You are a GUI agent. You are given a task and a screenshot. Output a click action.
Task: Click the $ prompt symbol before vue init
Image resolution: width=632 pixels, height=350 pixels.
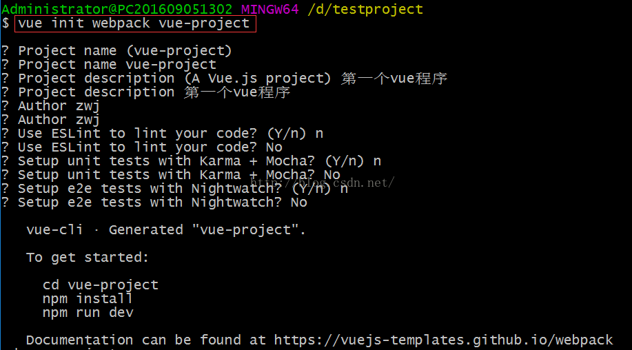[x=6, y=23]
